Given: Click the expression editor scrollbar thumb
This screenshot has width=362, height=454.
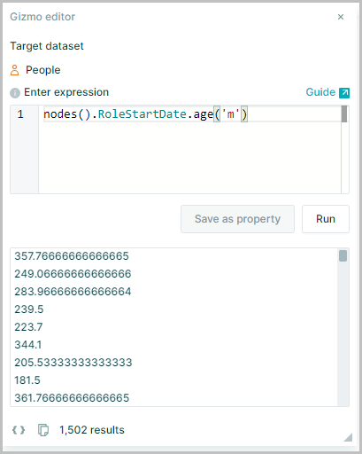Looking at the screenshot, I should (344, 113).
